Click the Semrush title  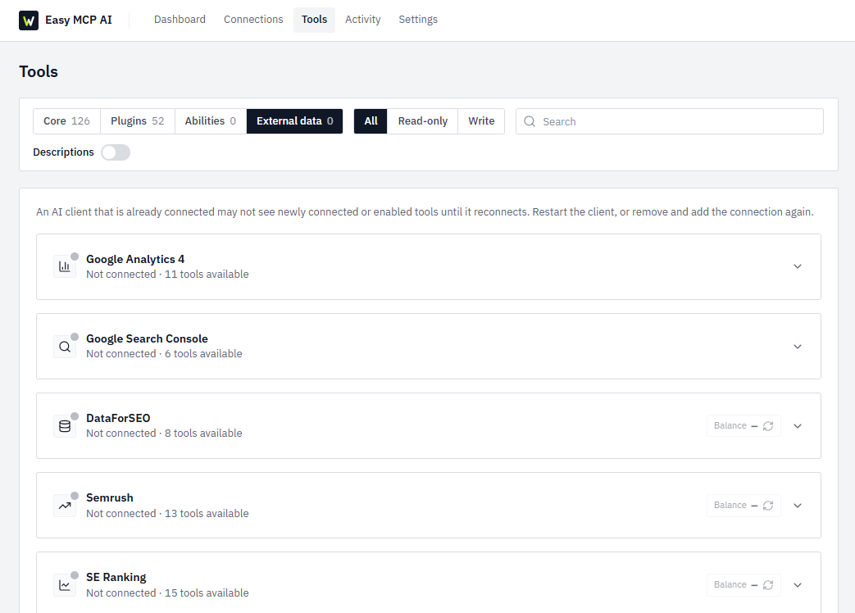point(110,498)
